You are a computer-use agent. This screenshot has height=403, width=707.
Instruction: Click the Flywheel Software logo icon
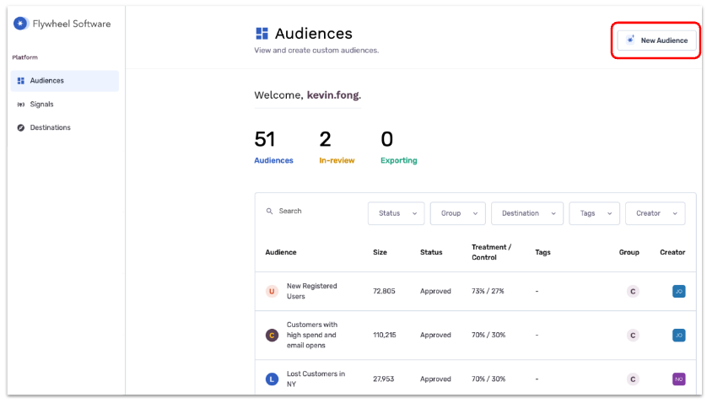[x=20, y=24]
